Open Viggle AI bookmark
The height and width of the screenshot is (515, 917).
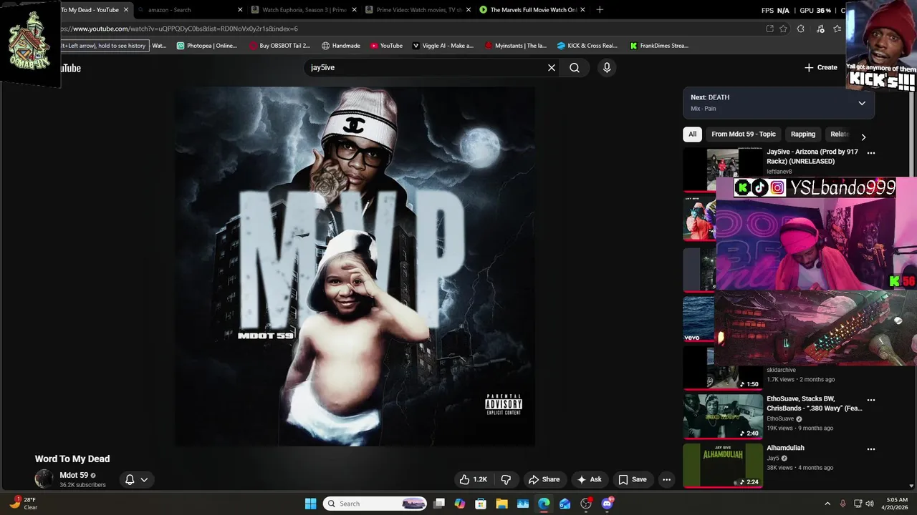point(443,46)
